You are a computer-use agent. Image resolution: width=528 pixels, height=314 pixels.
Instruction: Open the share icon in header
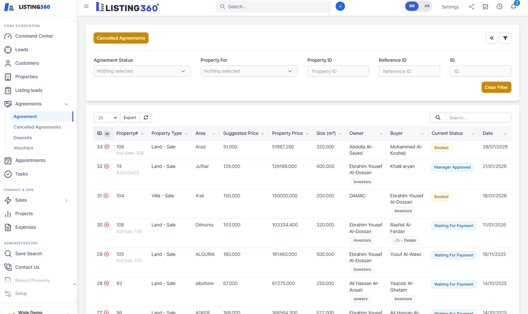coord(471,6)
